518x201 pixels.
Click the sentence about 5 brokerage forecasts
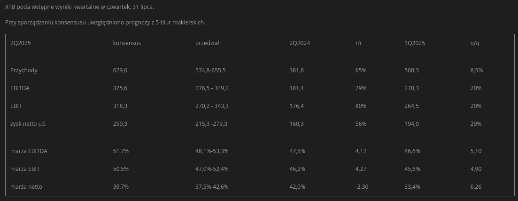(105, 23)
